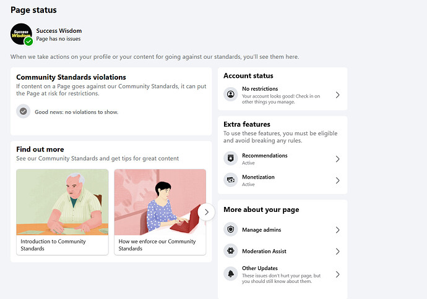Select the Moderation Assist menu entry
The height and width of the screenshot is (299, 427).
(264, 251)
